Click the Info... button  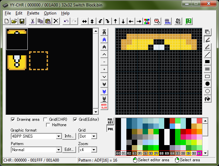(69, 136)
